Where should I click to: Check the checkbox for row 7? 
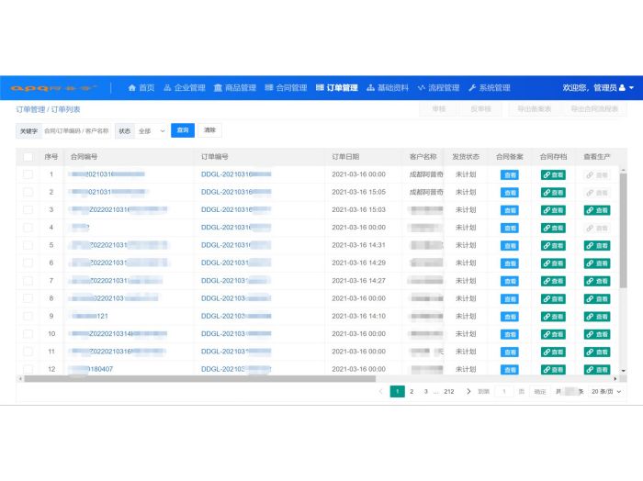pyautogui.click(x=28, y=281)
